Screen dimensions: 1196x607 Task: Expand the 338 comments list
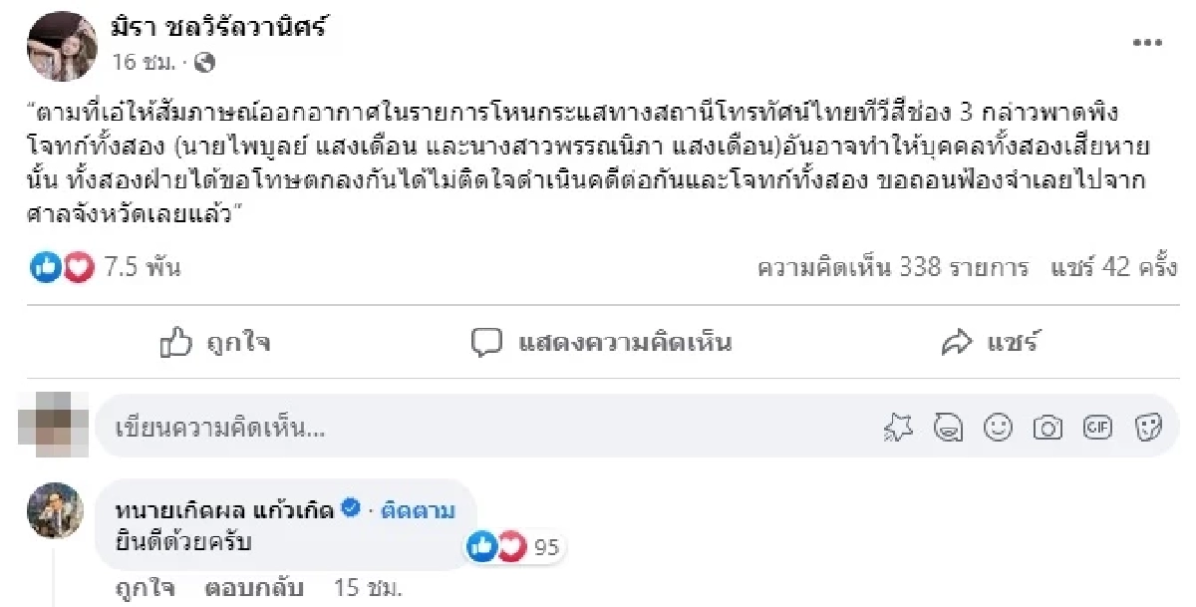tap(893, 268)
